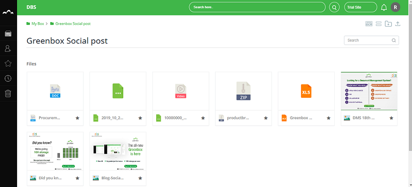Click the DBS header title
This screenshot has width=412, height=187.
31,7
